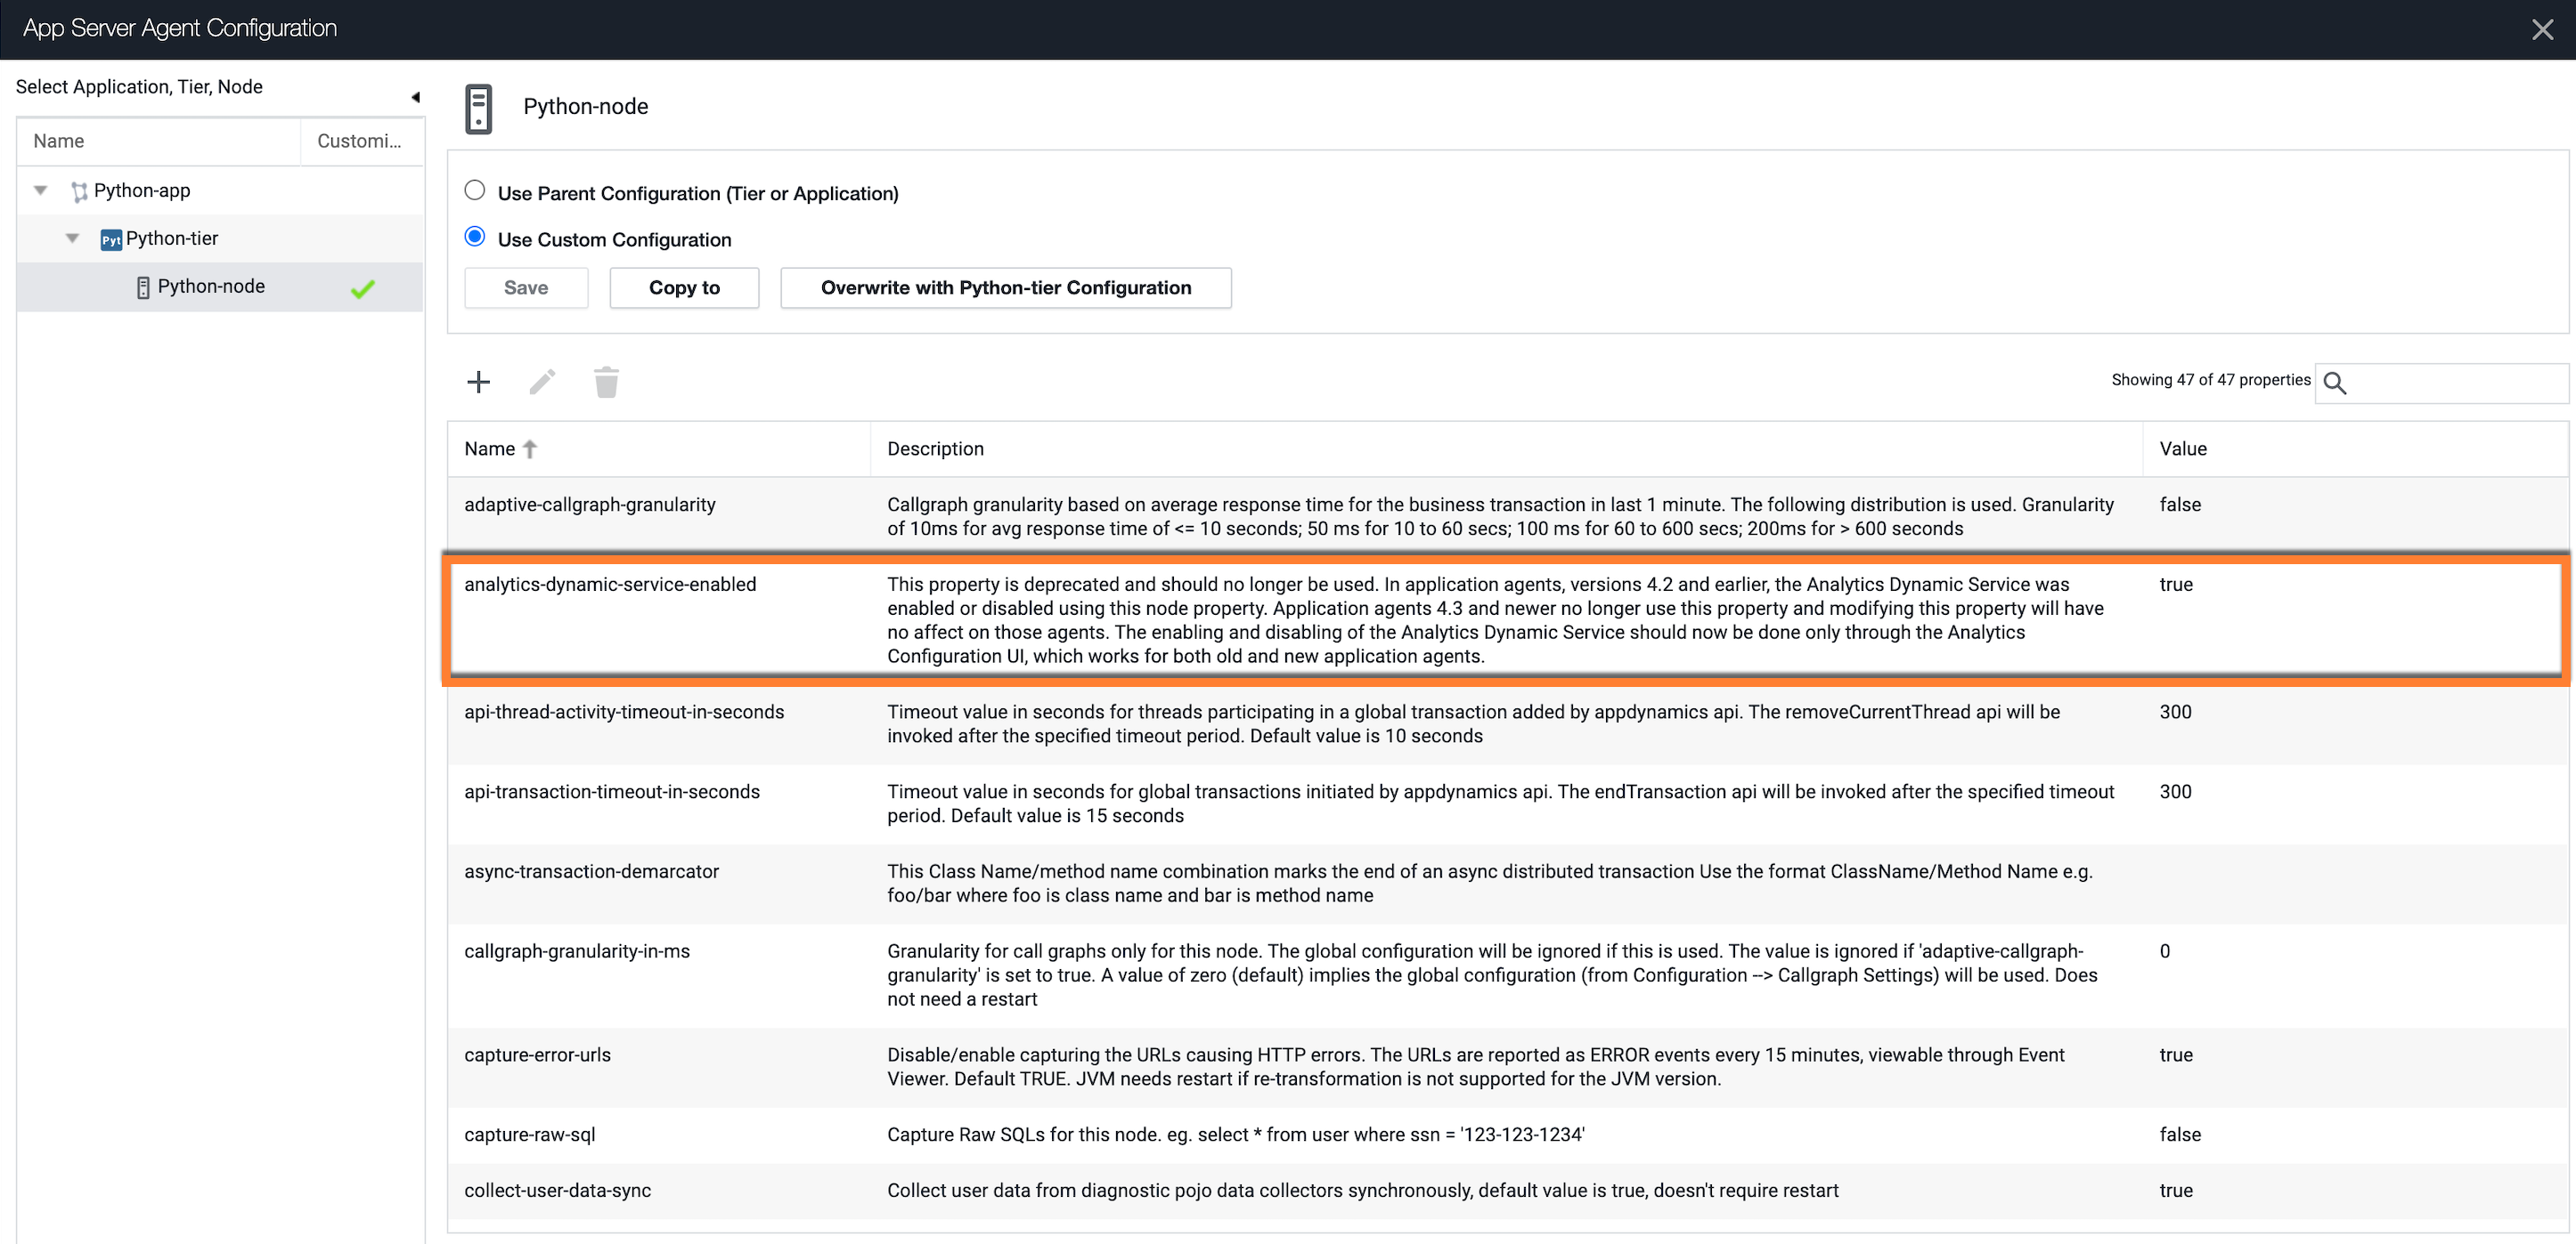The image size is (2576, 1244).
Task: Click the edit property pencil icon
Action: pos(542,382)
